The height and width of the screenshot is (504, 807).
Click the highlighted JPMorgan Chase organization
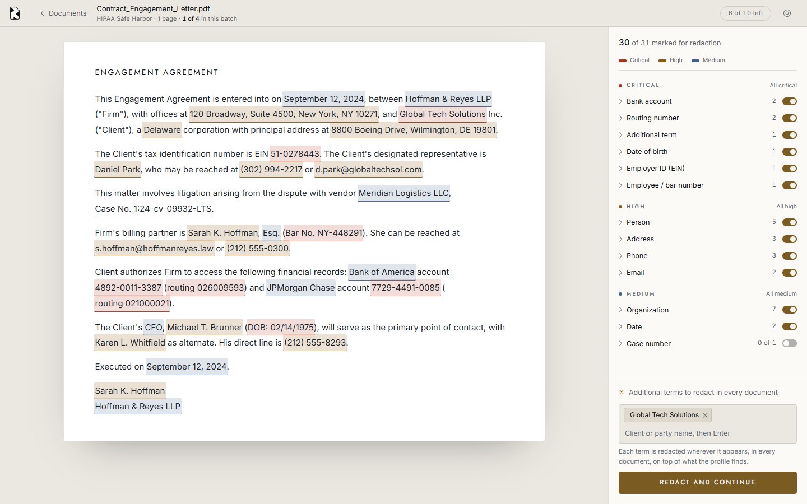300,288
